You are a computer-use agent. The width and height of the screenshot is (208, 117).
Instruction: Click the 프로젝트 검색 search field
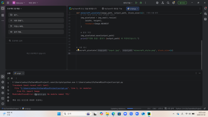(36, 41)
